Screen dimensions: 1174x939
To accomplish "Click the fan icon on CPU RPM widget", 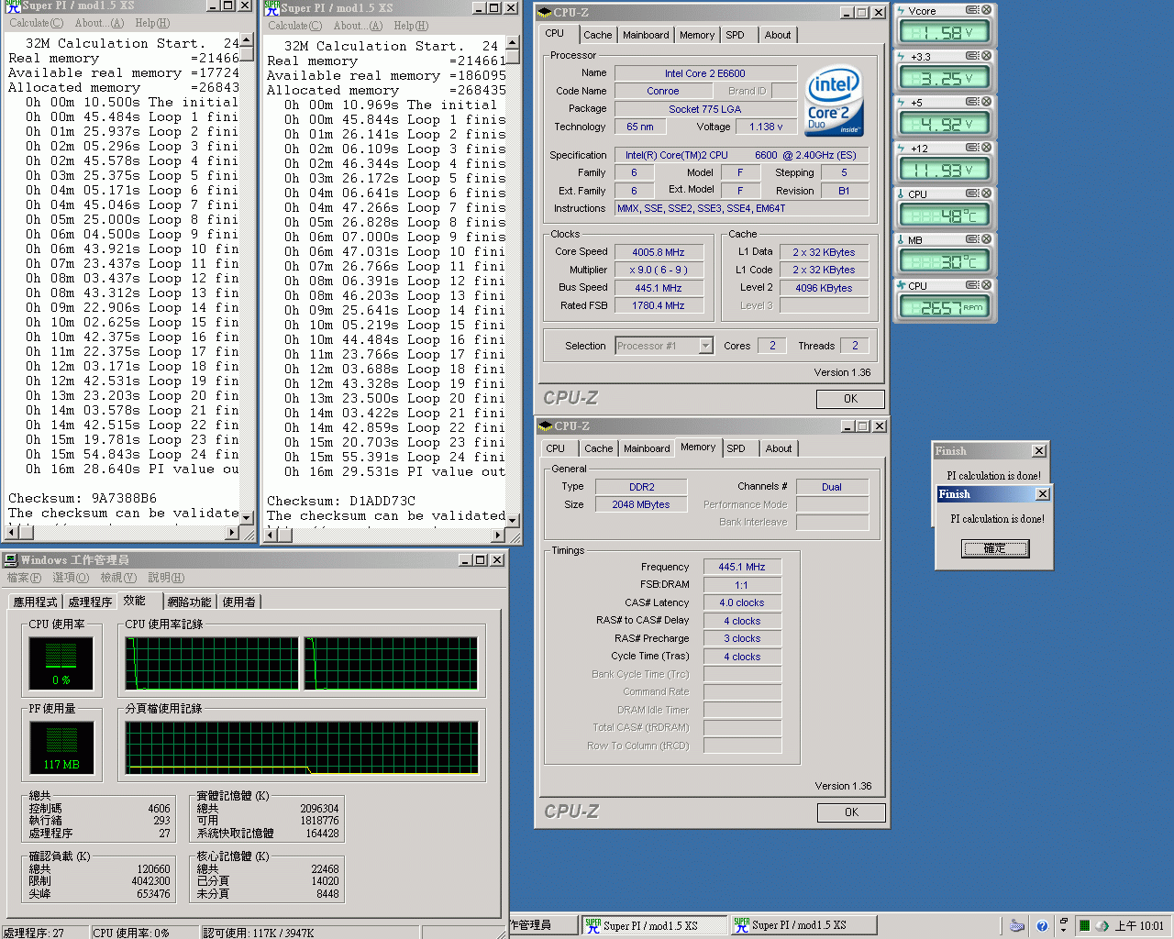I will tap(901, 285).
